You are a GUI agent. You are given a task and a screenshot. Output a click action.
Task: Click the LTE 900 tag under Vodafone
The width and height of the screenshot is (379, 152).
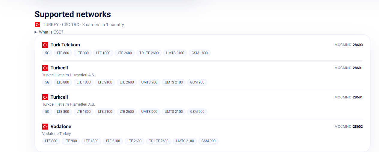[x=71, y=141]
